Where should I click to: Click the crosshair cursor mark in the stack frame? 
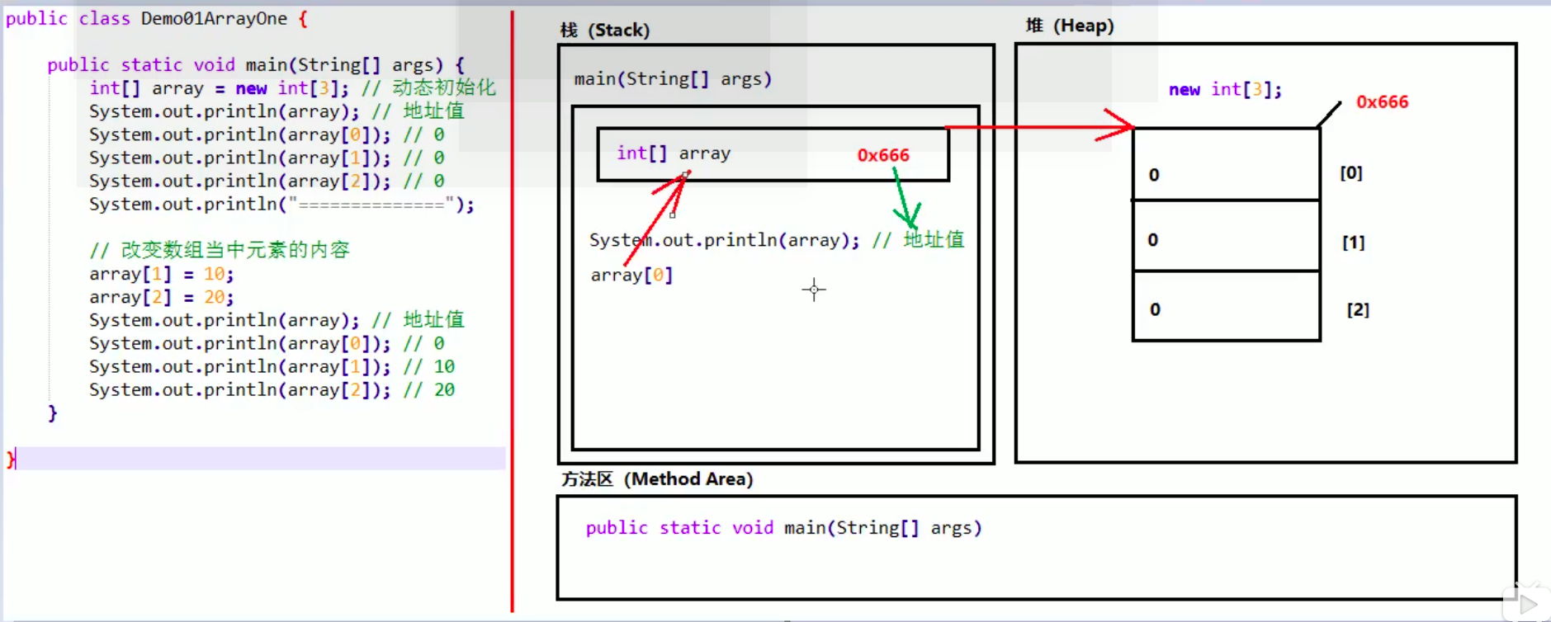[814, 290]
